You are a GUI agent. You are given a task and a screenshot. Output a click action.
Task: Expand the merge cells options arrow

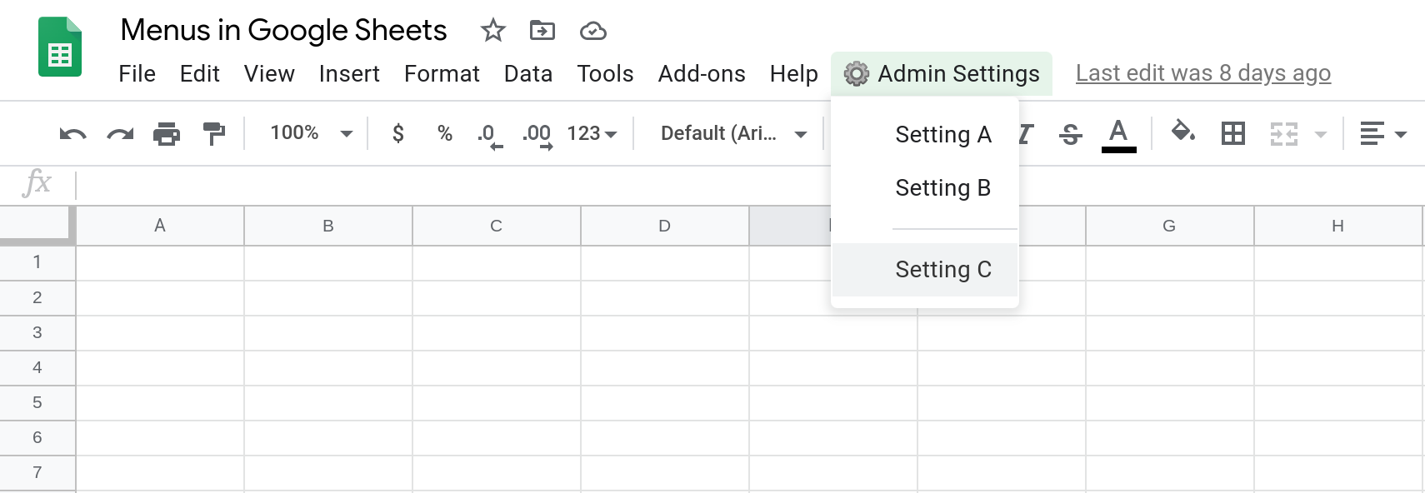click(1321, 134)
